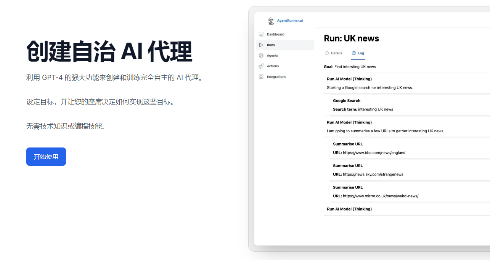Click the Goal: Find intersting UK news line
Viewport: 490px width, 260px height.
(x=350, y=67)
